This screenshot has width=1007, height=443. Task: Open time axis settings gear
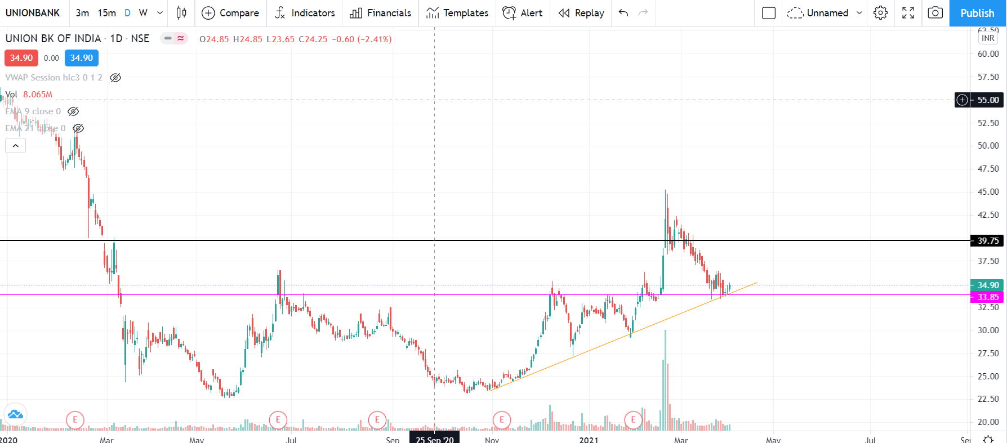(x=988, y=439)
